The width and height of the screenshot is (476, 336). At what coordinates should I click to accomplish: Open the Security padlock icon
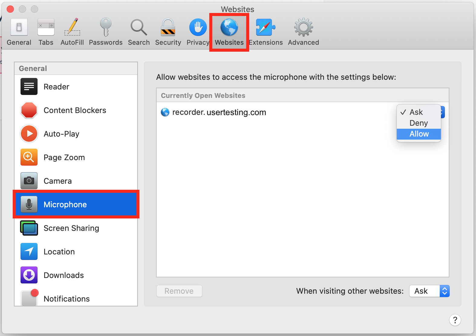coord(168,27)
